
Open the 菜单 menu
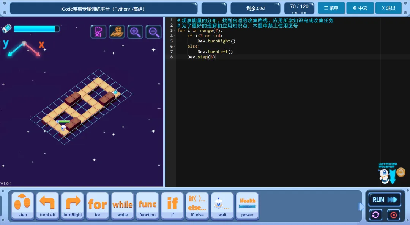point(331,8)
